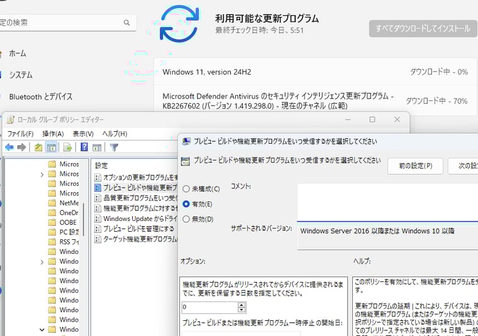The width and height of the screenshot is (478, 336).
Task: Click the NetMe folder icon in tree
Action: tap(52, 203)
